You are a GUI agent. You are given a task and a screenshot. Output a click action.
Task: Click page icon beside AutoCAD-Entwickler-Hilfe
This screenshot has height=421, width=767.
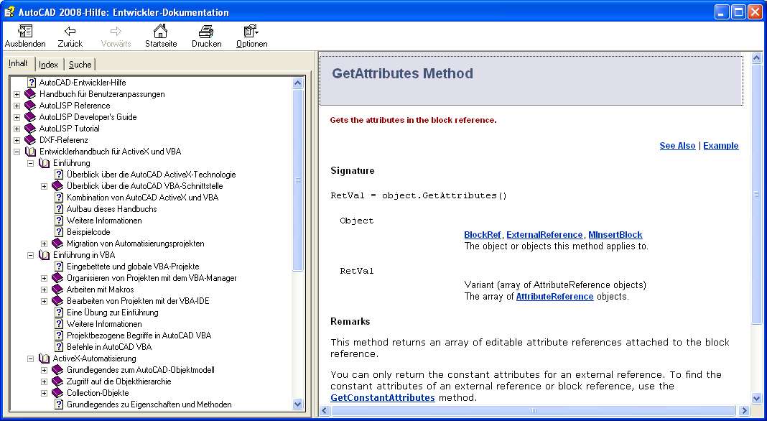pyautogui.click(x=32, y=83)
